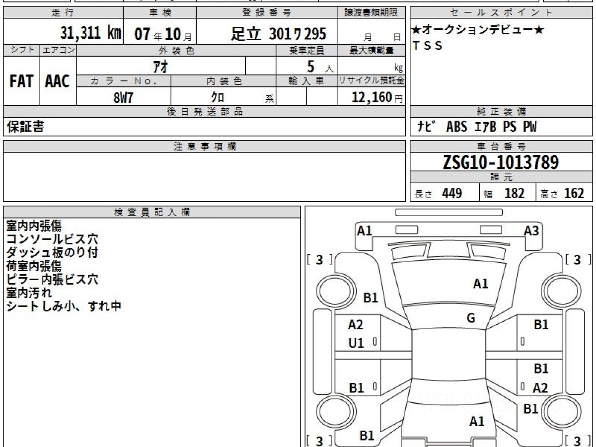This screenshot has height=447, width=596.
Task: Select the 走行 column header
Action: tap(63, 13)
